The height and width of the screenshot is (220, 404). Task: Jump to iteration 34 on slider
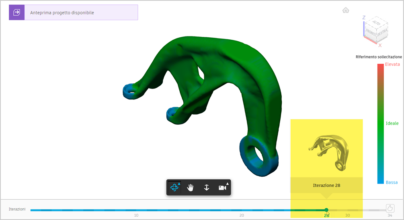390,215
